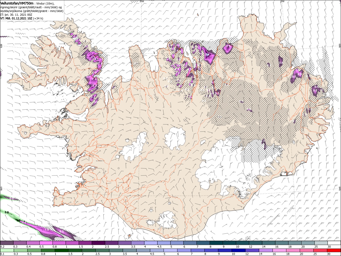Click the Hofsjökull glacier white area
The height and width of the screenshot is (256, 341).
tap(175, 139)
